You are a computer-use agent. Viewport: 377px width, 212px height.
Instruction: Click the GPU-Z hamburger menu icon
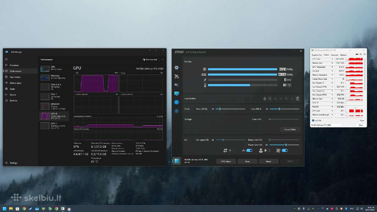364,55
